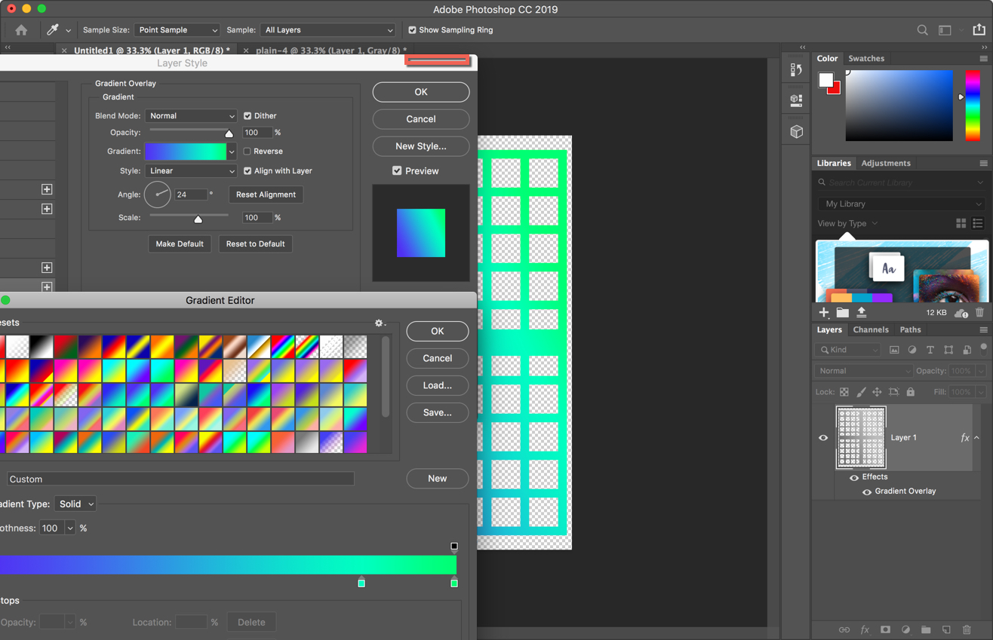Image resolution: width=993 pixels, height=640 pixels.
Task: Open the Sample Size dropdown
Action: pos(177,29)
